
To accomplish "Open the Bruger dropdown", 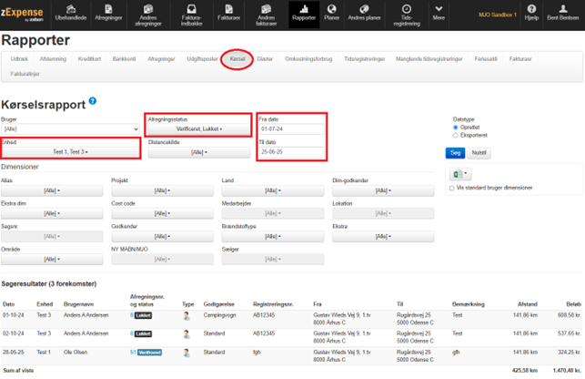I will coord(70,129).
